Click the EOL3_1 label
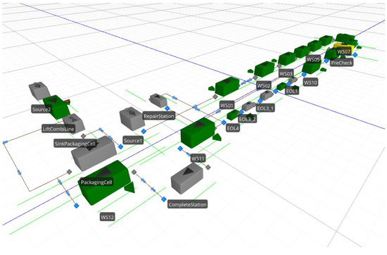The image size is (387, 255). tap(265, 108)
